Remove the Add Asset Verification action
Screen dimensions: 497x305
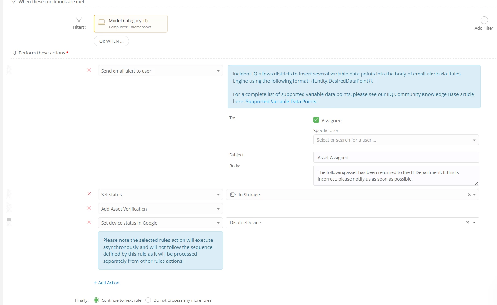point(89,208)
